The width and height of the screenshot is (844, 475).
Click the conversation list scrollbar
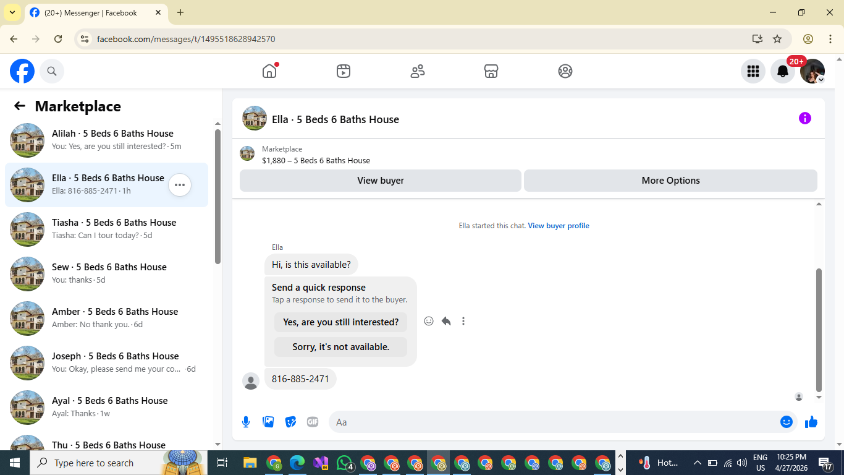click(x=217, y=196)
